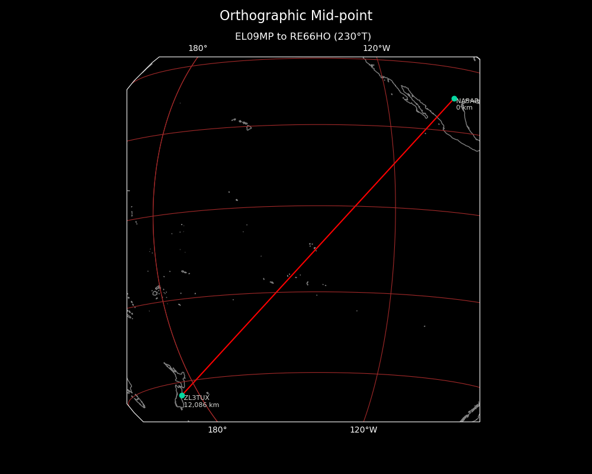Click the red great-circle path line
Screen dimensions: 592x474
(x=318, y=246)
